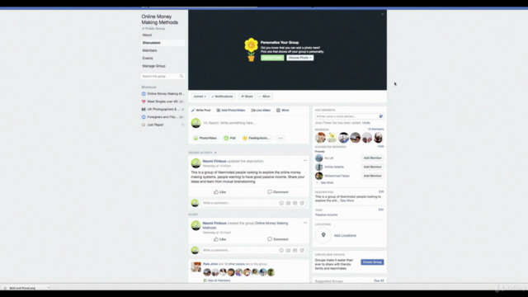528x297 pixels.
Task: Open See All suggested groups
Action: point(379,280)
